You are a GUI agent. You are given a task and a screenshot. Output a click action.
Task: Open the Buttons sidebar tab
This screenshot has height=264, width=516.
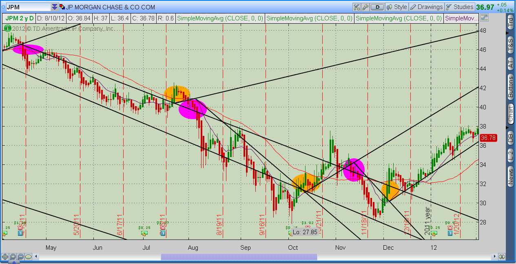pos(510,87)
